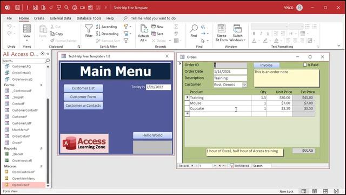Click the Unfiltered indicator in the Orders form
The image size is (346, 195).
(239, 166)
